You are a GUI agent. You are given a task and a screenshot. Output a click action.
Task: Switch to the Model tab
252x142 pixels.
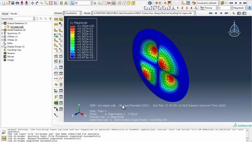tap(5, 14)
